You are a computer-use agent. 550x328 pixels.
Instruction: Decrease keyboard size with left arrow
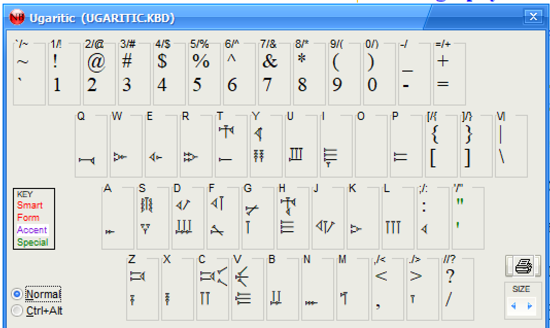click(513, 306)
